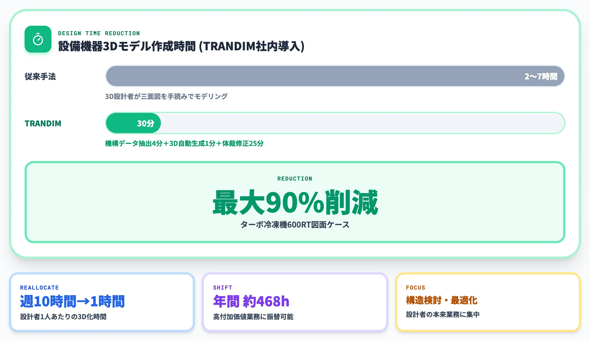Viewport: 590px width, 341px height.
Task: Click the TRANDIM row label
Action: click(x=43, y=123)
